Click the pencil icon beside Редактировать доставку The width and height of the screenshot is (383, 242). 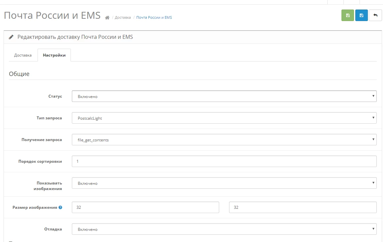pos(11,37)
